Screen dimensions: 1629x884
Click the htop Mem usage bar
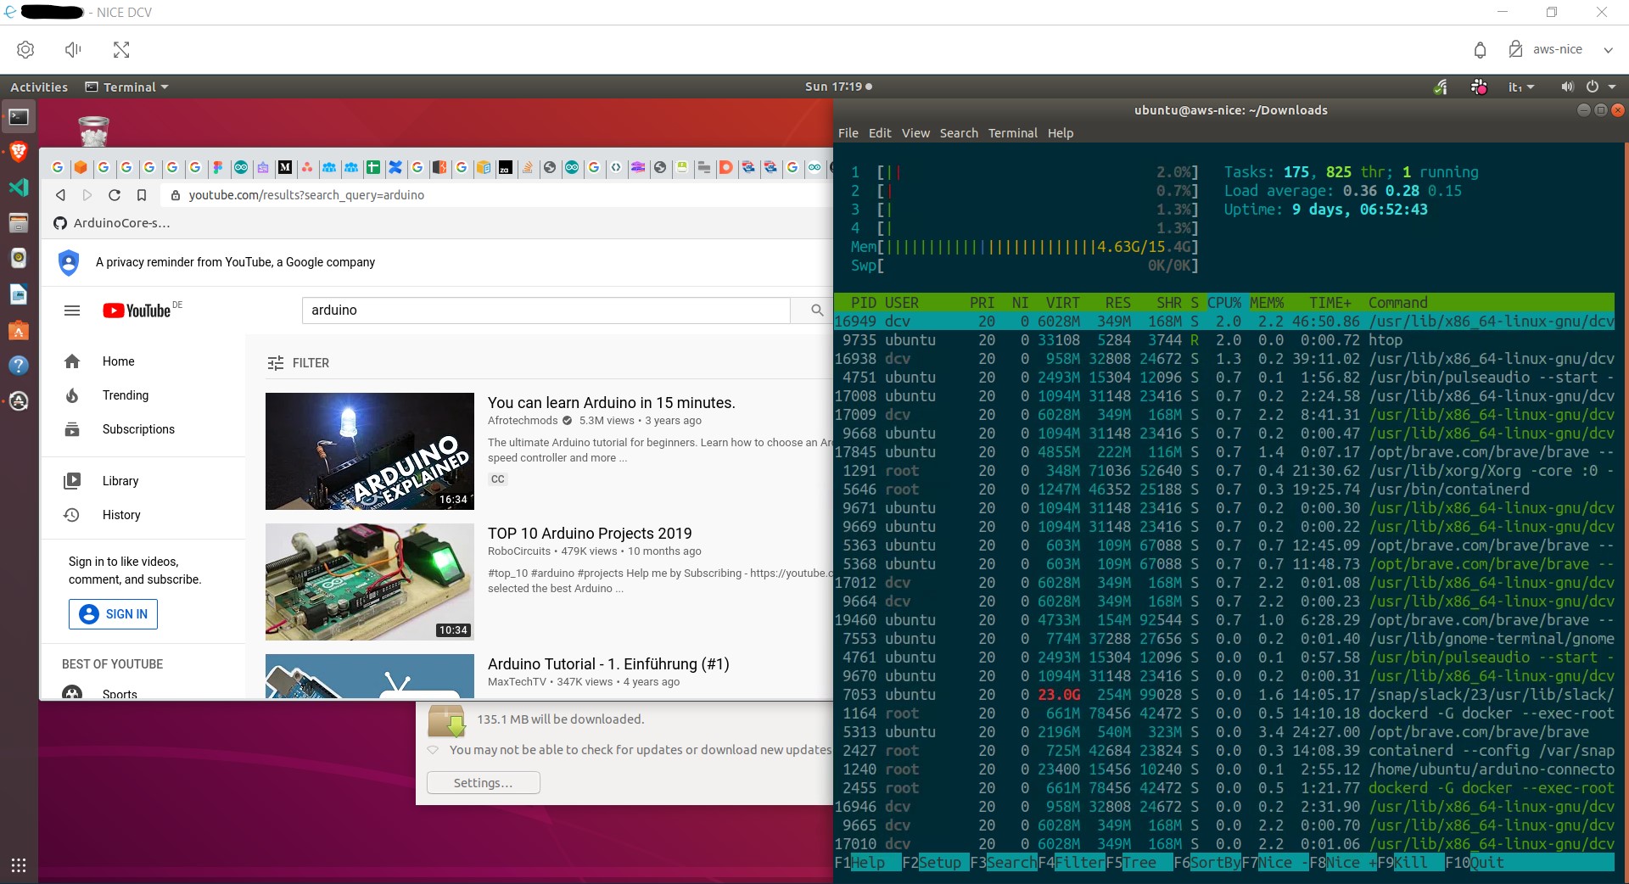(1025, 247)
